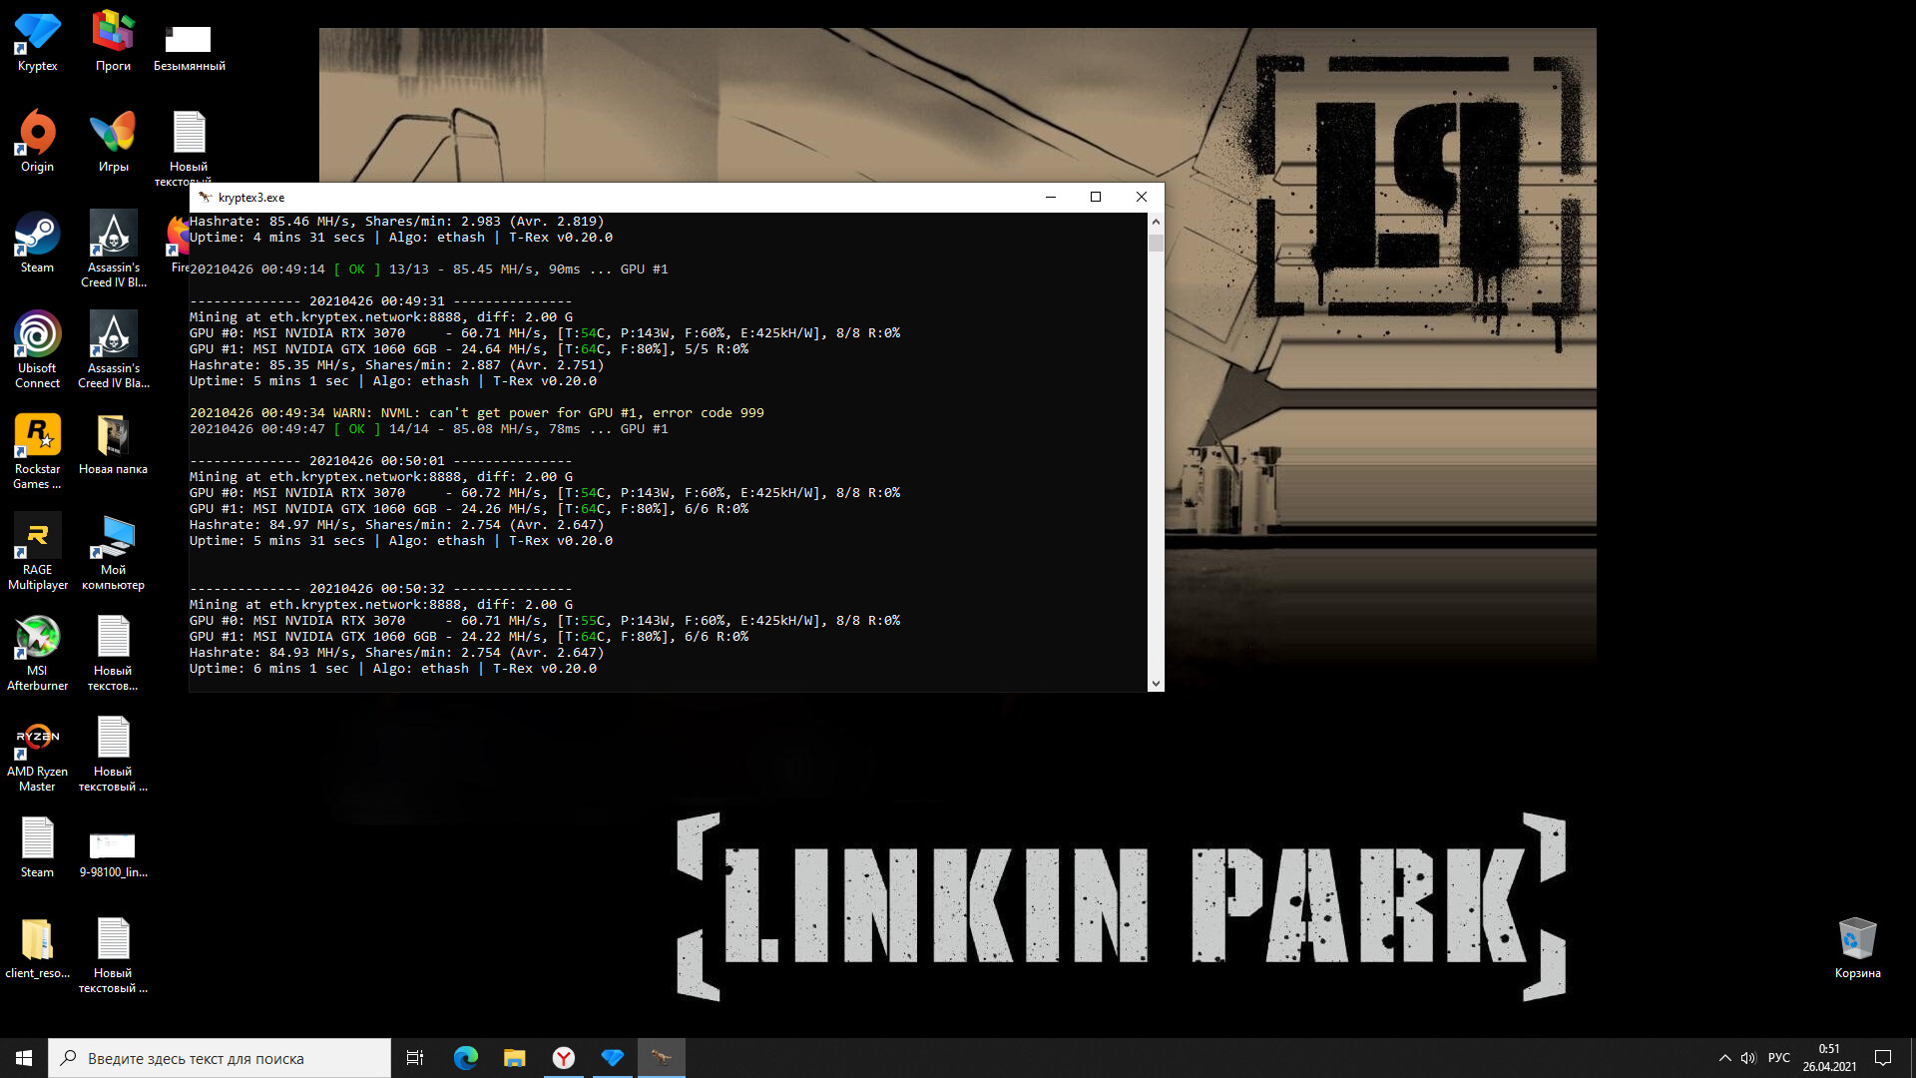The height and width of the screenshot is (1078, 1916).
Task: Select the Ubisoft Connect shortcut
Action: point(37,336)
